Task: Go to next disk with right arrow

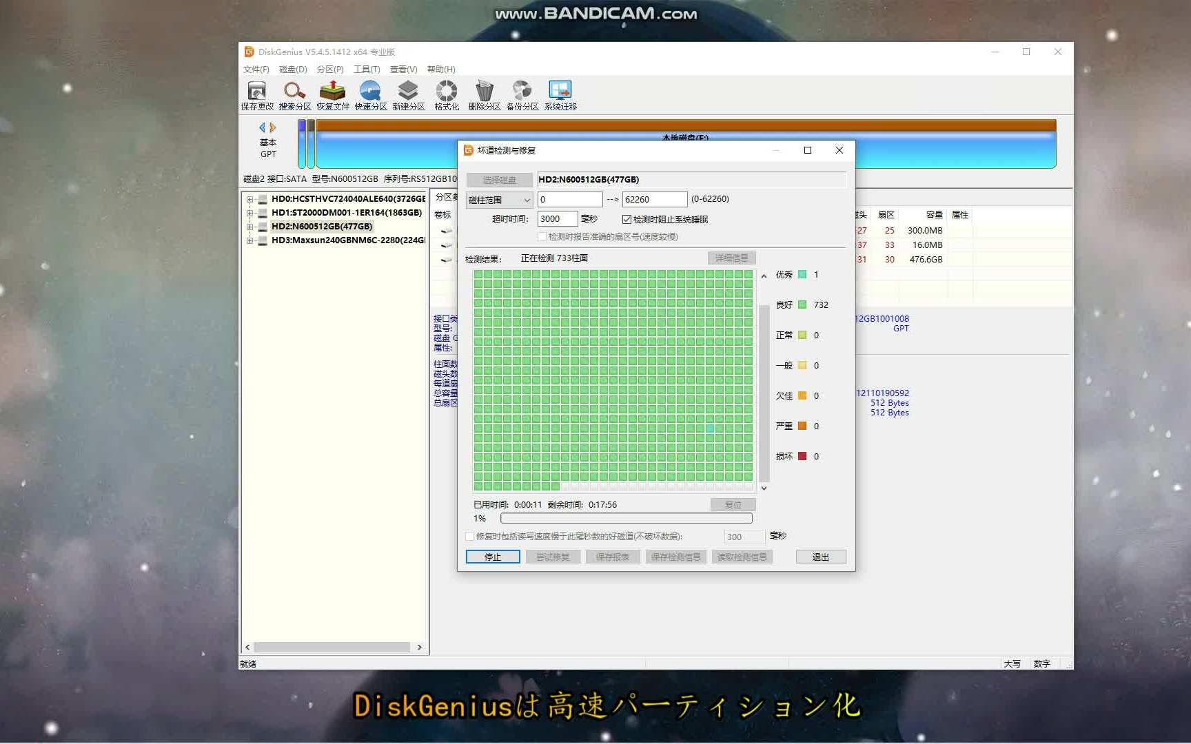Action: coord(273,127)
